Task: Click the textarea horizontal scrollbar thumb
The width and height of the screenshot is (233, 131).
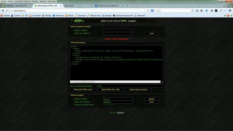Action: (x=83, y=82)
